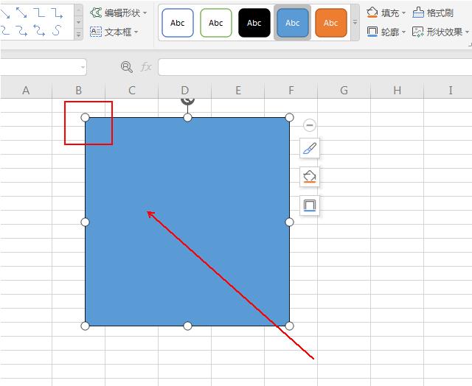Click Shape Effects (形状效果) icon
The height and width of the screenshot is (386, 472).
click(x=418, y=32)
